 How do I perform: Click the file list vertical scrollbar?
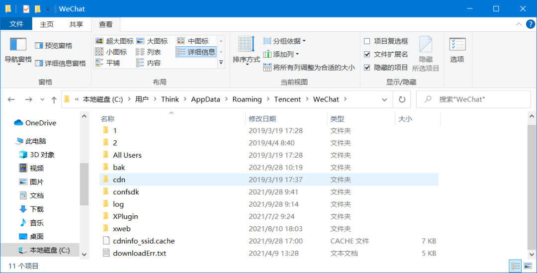[532, 187]
